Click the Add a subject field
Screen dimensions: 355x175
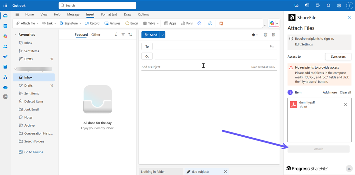194,67
